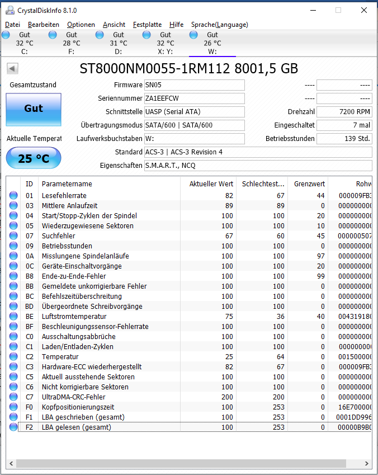Open the Festplatte menu

pos(147,25)
